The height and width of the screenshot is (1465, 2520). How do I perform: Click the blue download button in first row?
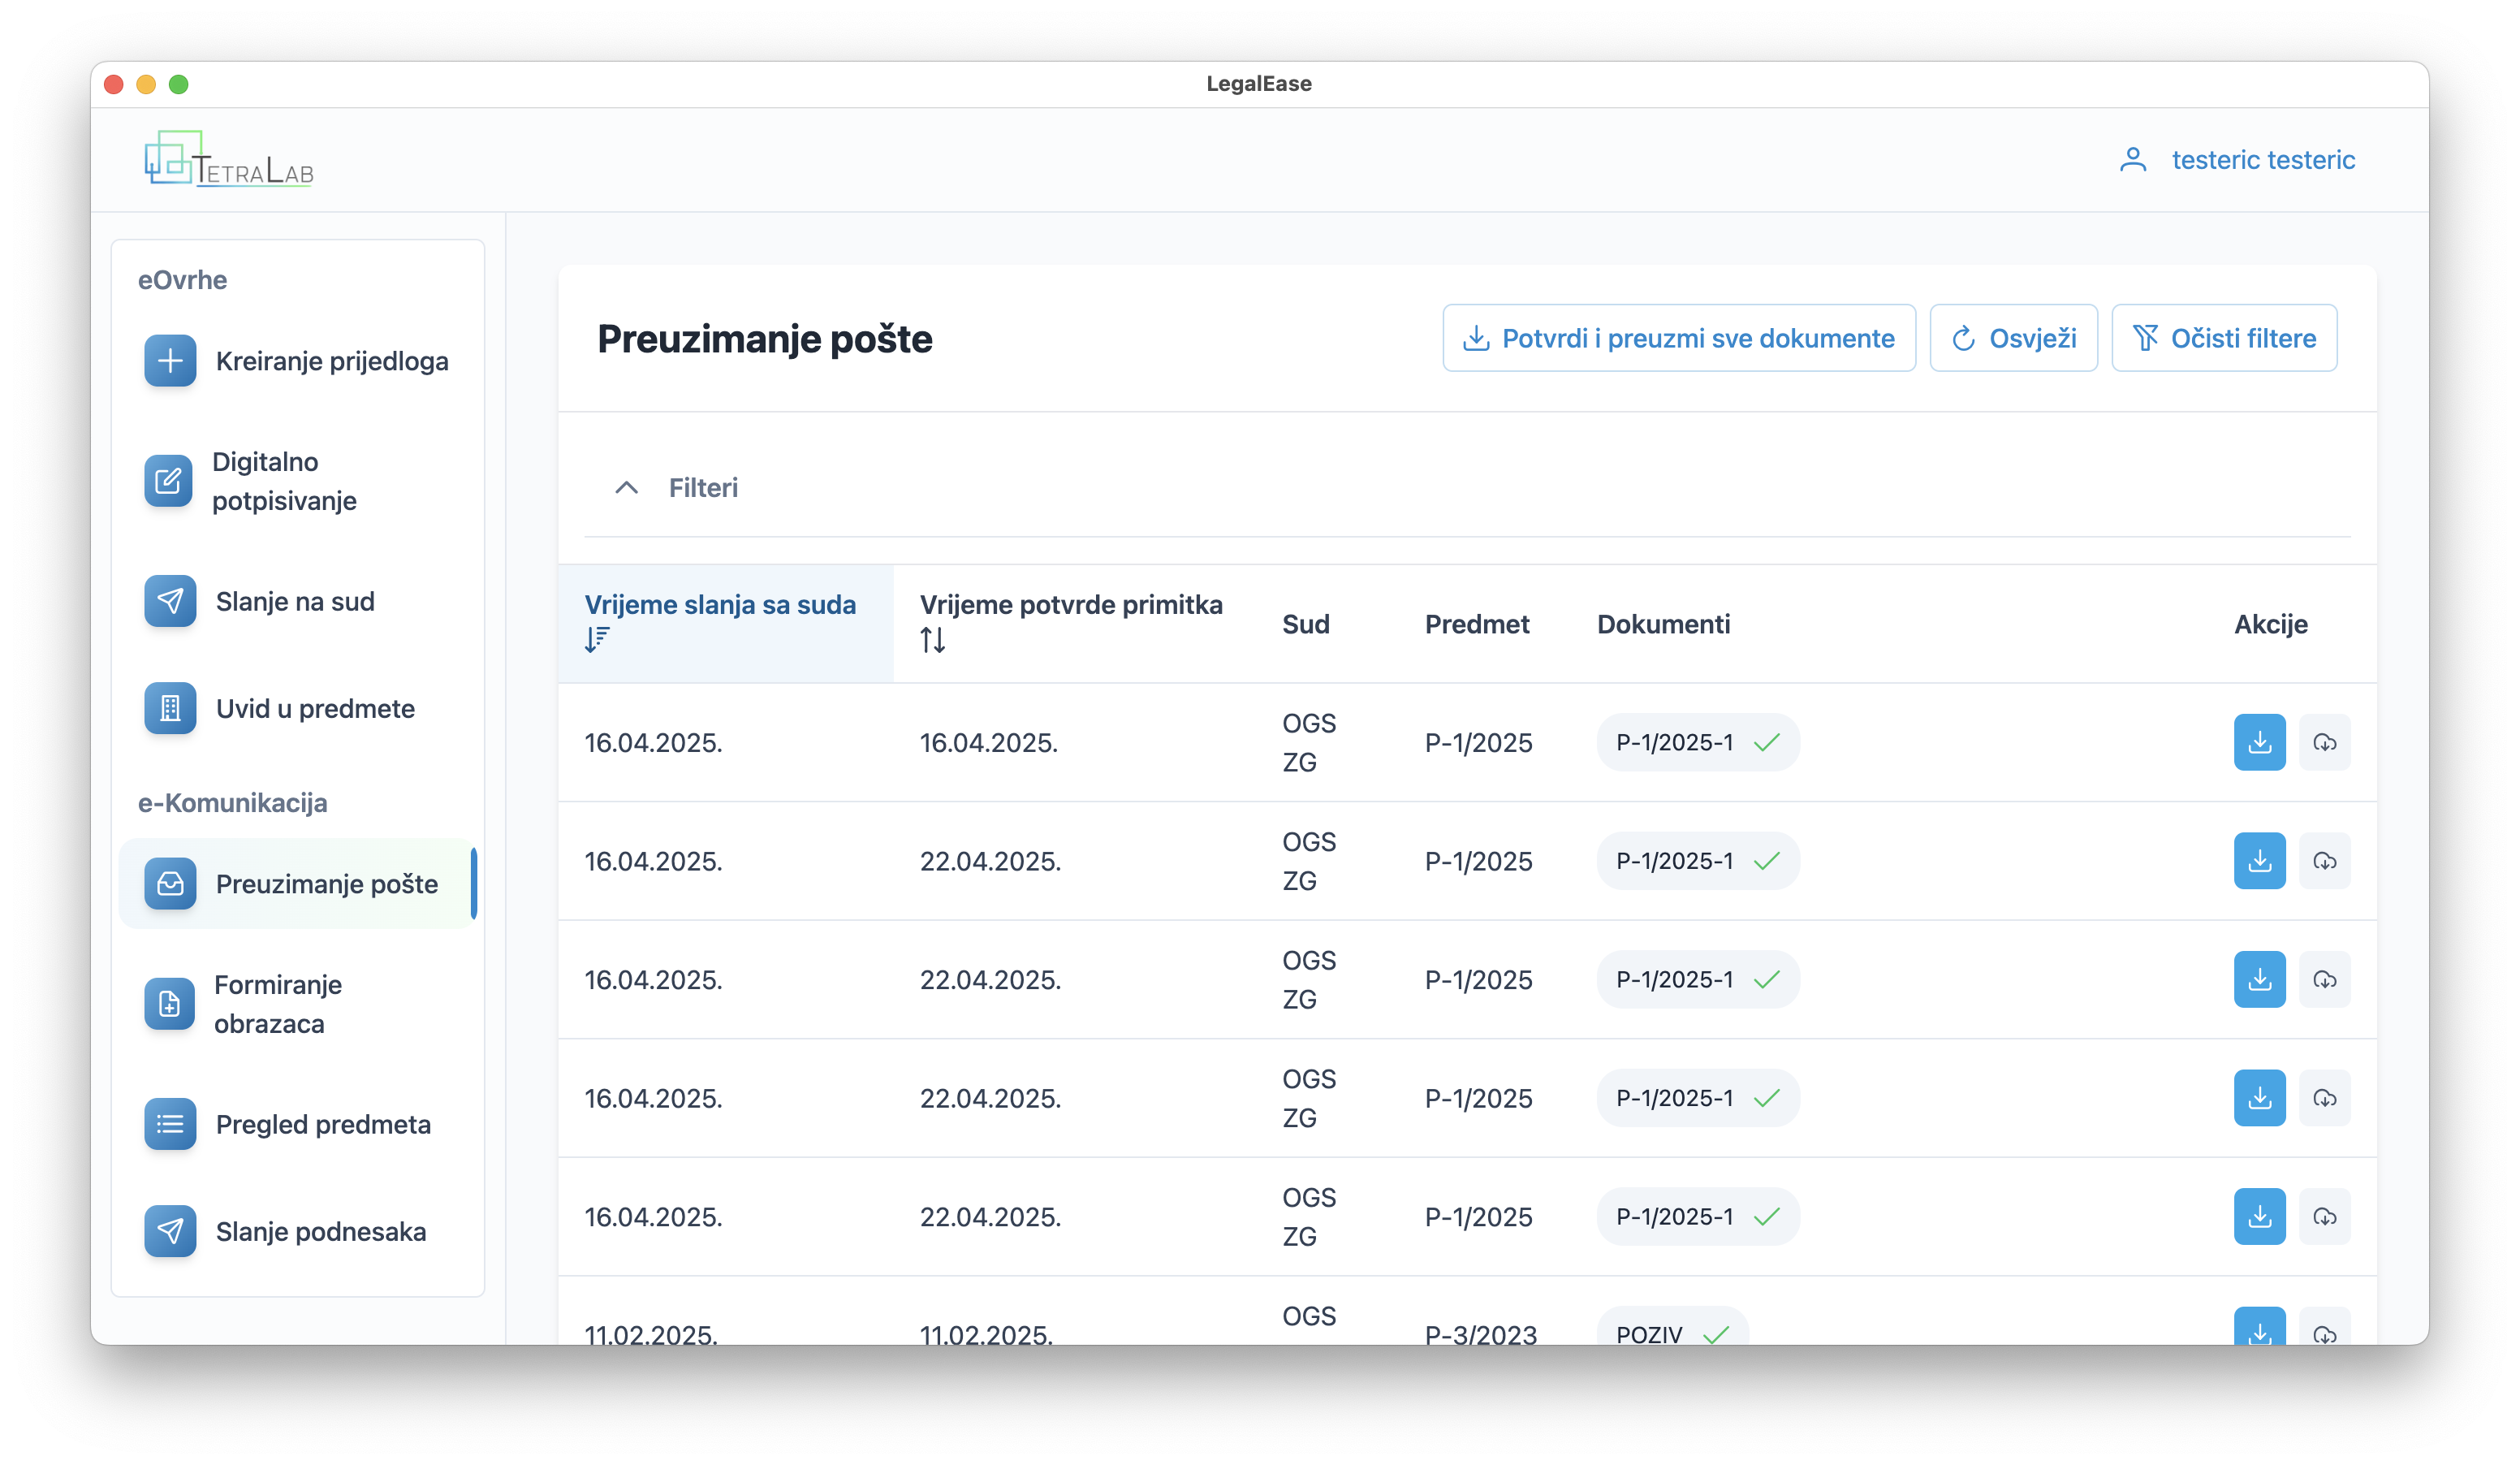tap(2259, 742)
